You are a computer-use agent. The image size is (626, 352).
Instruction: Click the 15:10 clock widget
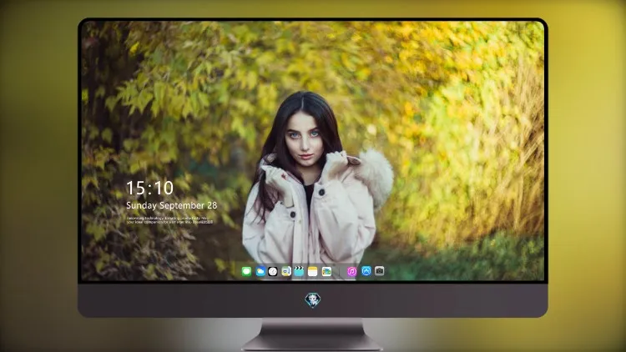point(149,188)
